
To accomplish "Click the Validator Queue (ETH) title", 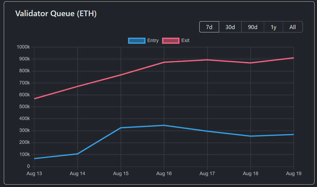I will 56,14.
